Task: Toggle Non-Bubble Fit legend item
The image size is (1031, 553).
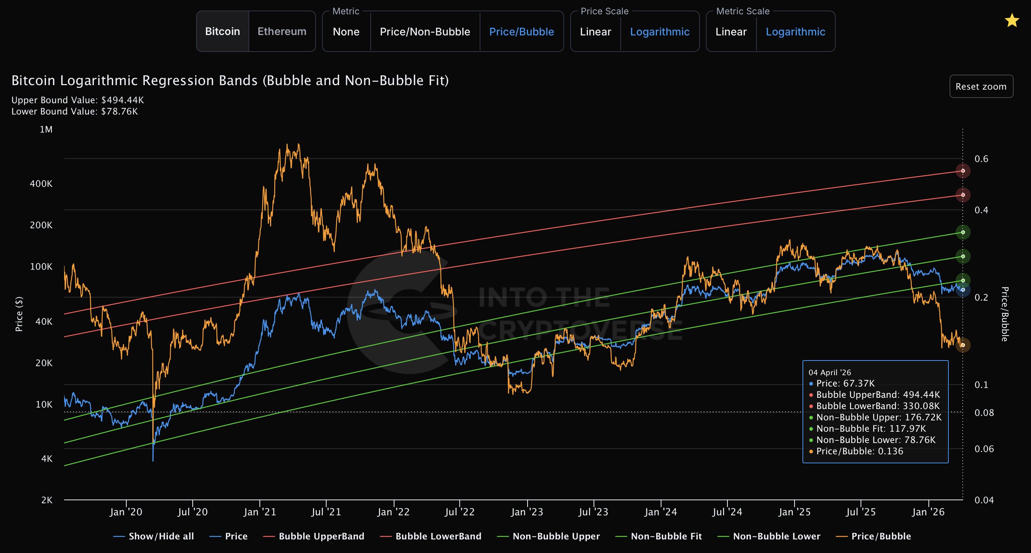Action: click(x=666, y=536)
